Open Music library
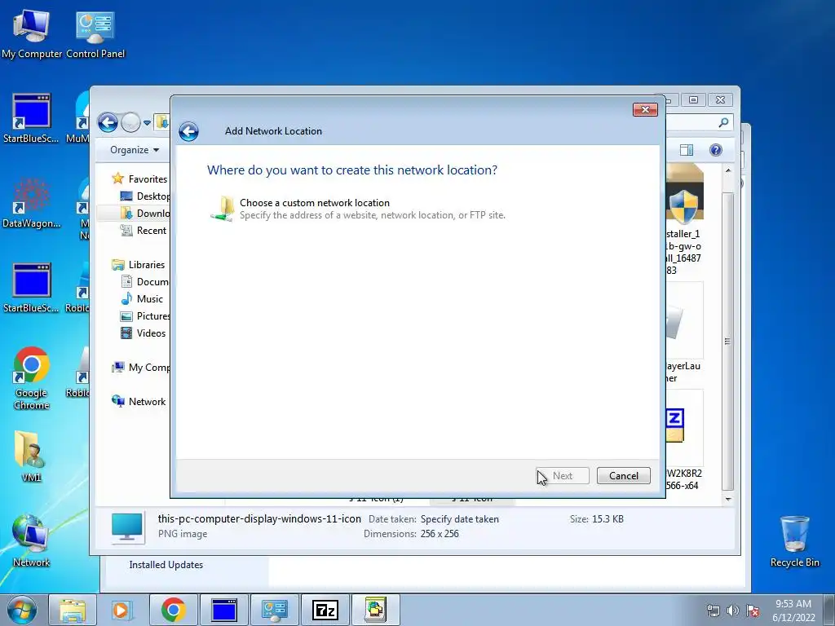The height and width of the screenshot is (626, 835). (x=142, y=298)
